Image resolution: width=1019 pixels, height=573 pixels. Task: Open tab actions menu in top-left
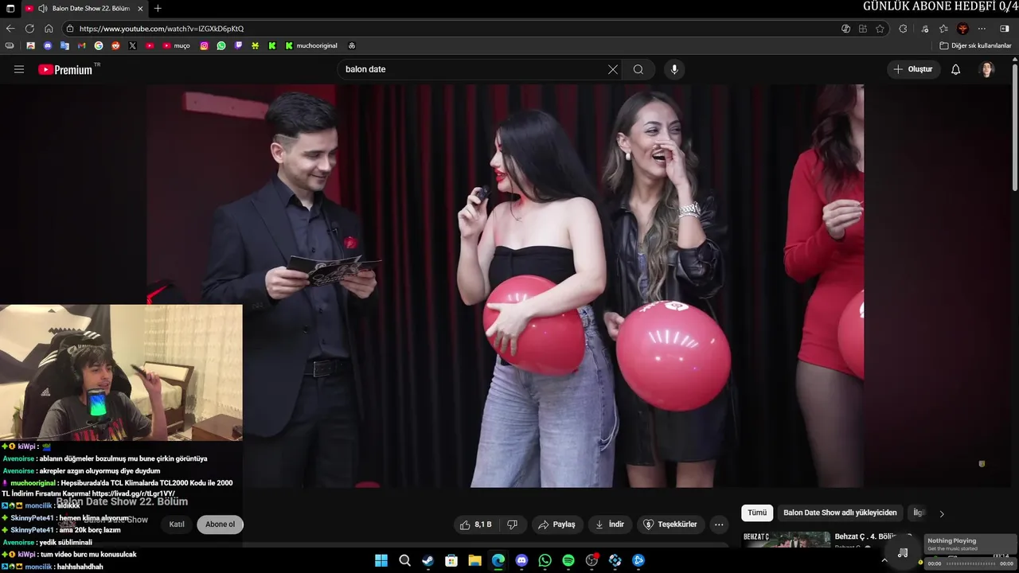10,9
